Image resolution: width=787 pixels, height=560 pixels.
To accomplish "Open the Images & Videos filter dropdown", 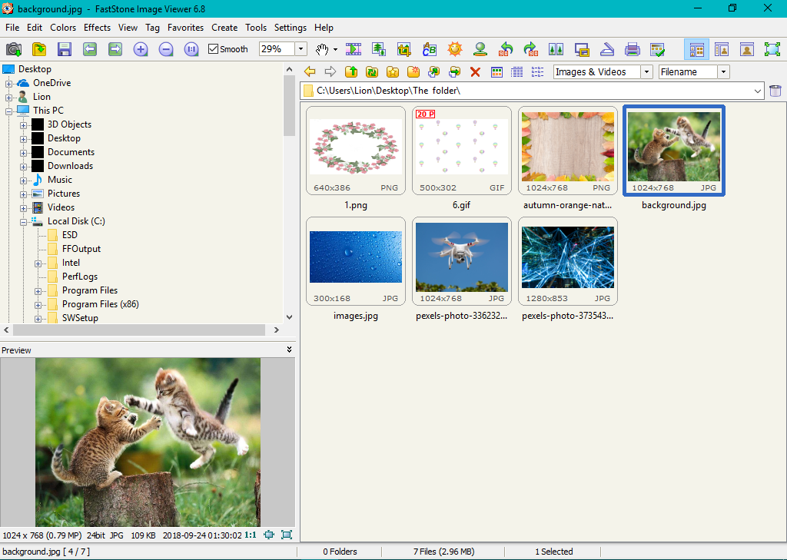I will click(x=646, y=71).
